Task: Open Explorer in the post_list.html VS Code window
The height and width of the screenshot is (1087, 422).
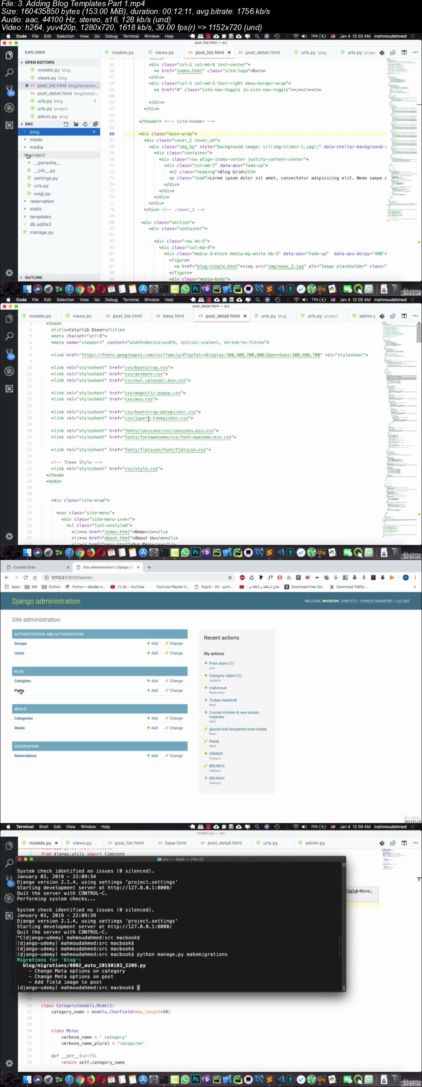Action: (9, 55)
